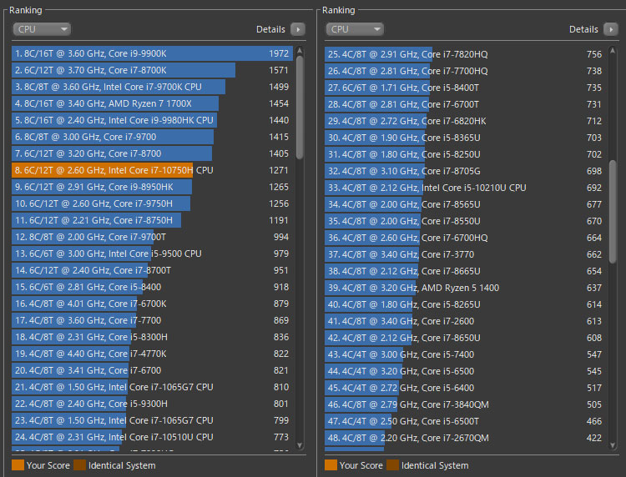The width and height of the screenshot is (626, 477).
Task: Click scroll down arrow in left ranking list
Action: 300,445
